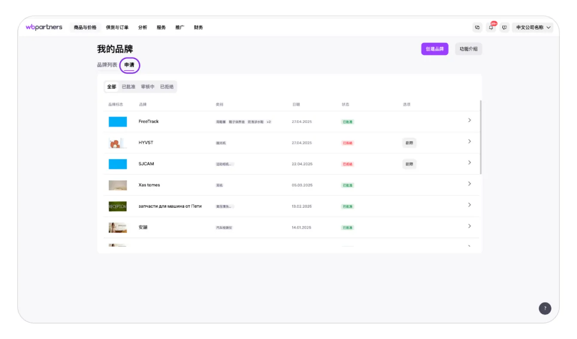
Task: Click the chat messages icon in header
Action: click(477, 27)
